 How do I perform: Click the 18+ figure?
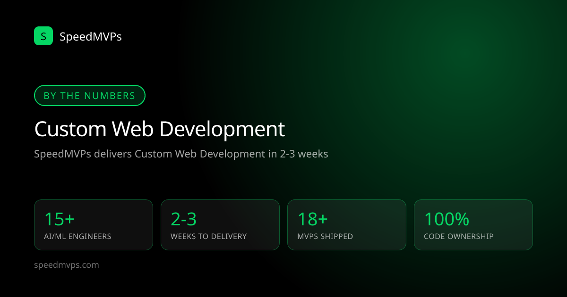[x=313, y=219]
